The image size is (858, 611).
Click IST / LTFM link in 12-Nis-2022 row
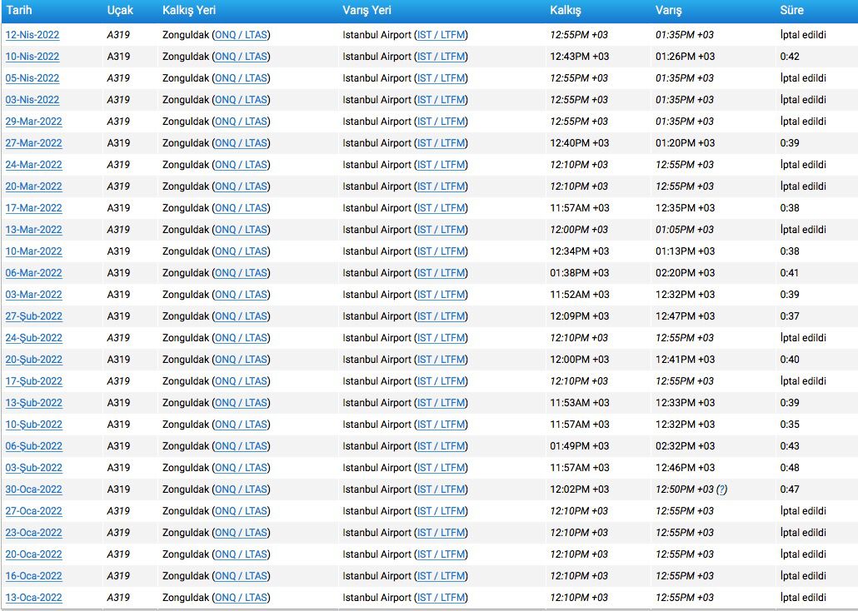(x=441, y=35)
